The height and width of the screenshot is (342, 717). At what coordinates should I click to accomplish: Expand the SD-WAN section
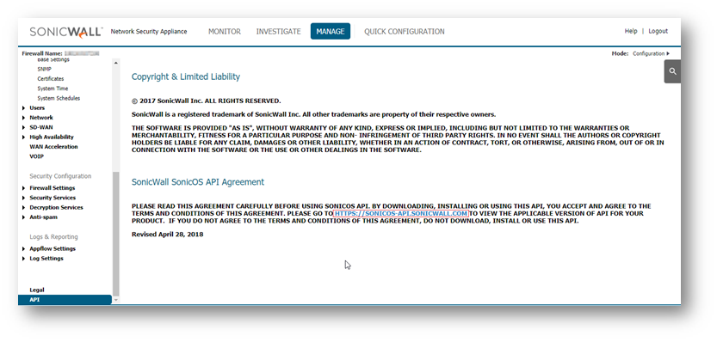(x=24, y=127)
